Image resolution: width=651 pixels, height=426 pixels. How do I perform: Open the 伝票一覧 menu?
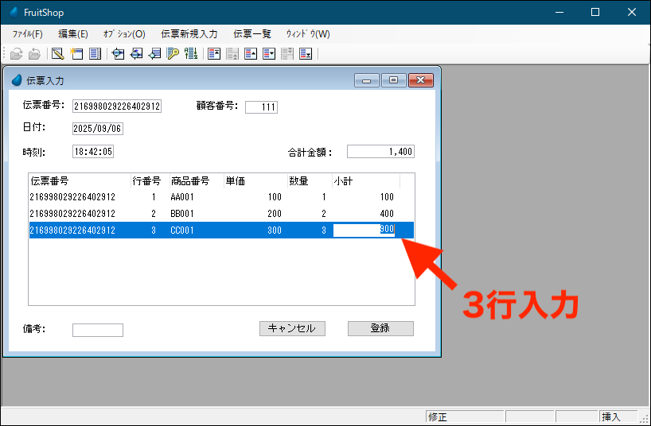pos(252,34)
